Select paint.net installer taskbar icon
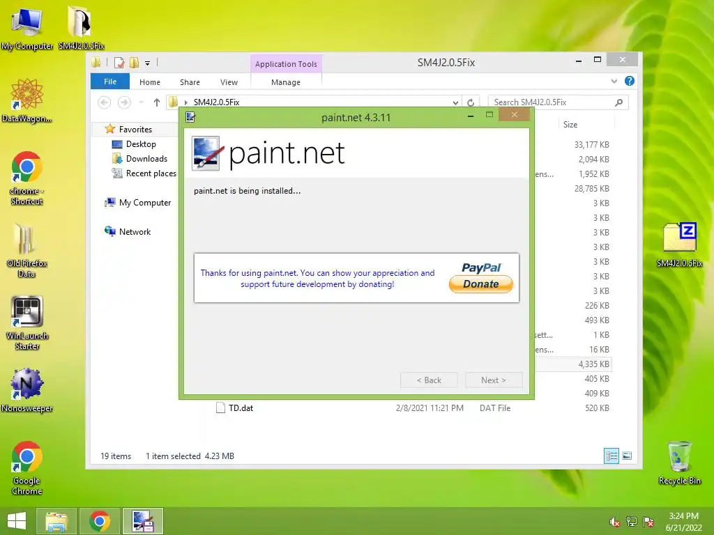This screenshot has width=714, height=535. [x=143, y=521]
